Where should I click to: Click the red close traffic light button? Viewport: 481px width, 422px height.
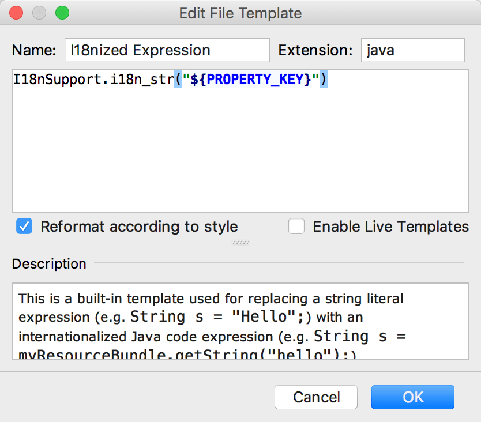[x=16, y=13]
